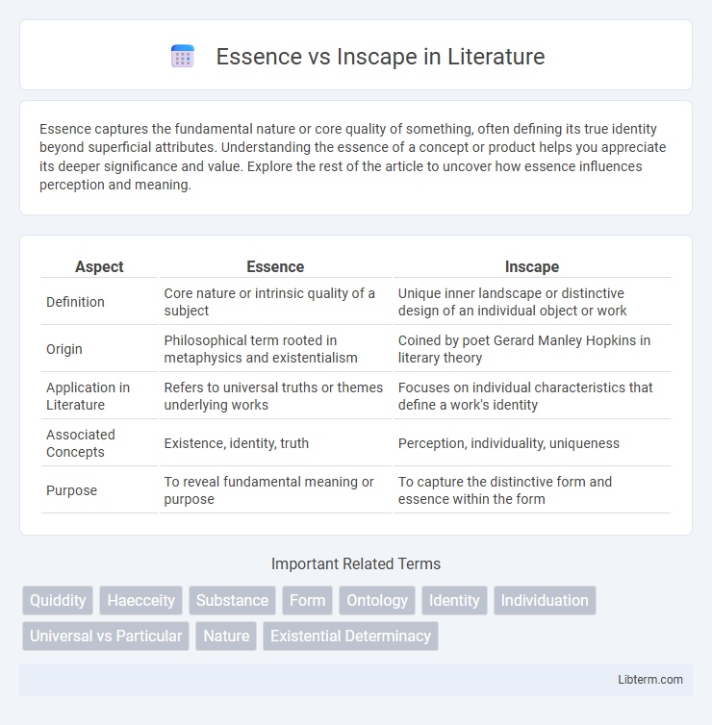The height and width of the screenshot is (725, 712).
Task: Select the cell 'Refers to universal truths or themes'
Action: [275, 396]
